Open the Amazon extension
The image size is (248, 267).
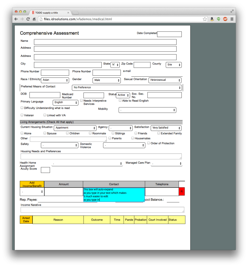pyautogui.click(x=212, y=19)
